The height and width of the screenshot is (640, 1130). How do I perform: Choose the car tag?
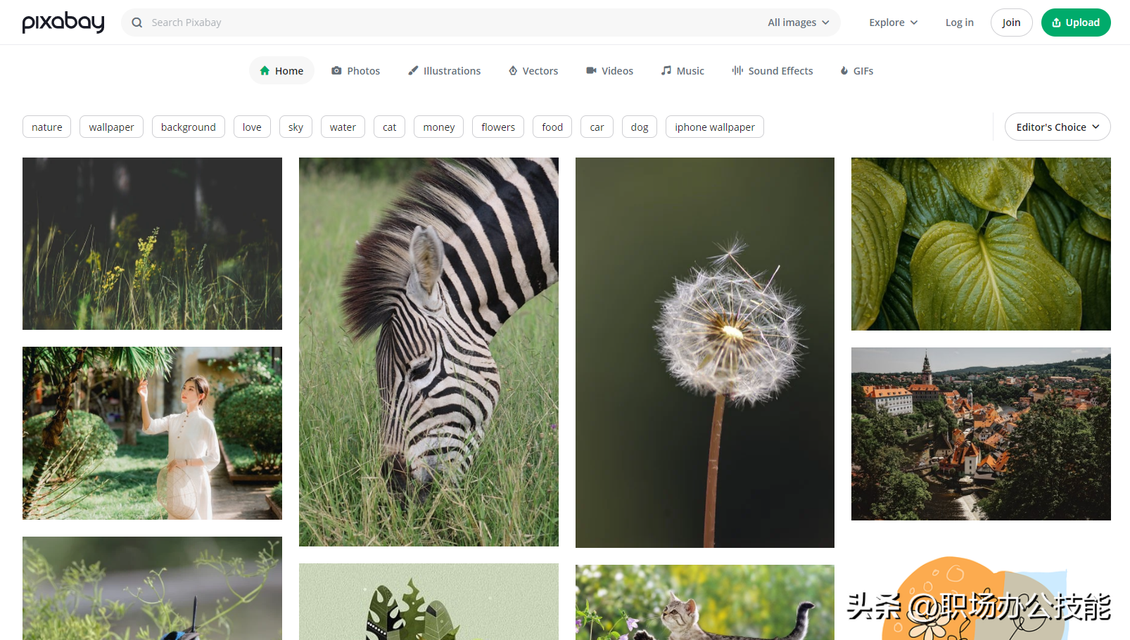coord(597,127)
